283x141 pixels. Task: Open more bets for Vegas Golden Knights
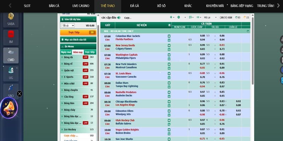tap(169, 130)
